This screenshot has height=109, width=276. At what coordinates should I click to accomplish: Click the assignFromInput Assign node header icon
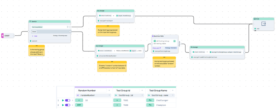[98, 11]
